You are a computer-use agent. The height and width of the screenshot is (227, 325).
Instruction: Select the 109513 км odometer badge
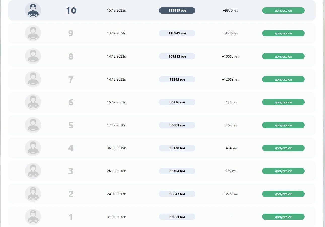pos(177,56)
